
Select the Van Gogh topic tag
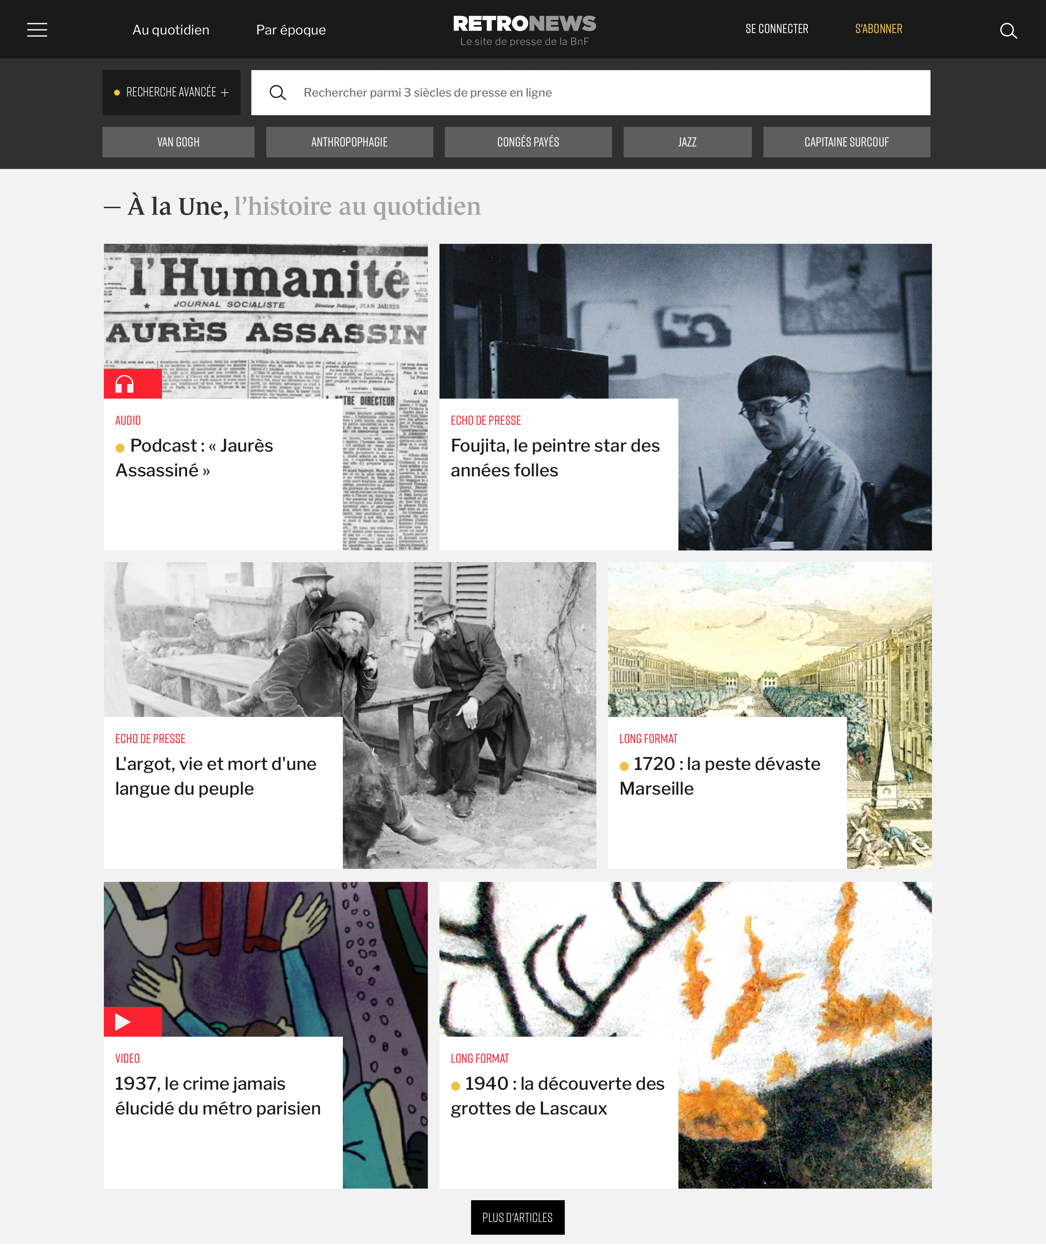(x=178, y=142)
